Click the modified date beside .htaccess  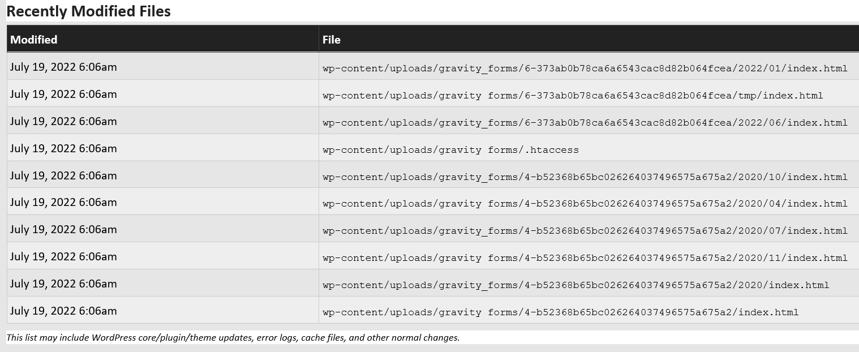pyautogui.click(x=63, y=149)
